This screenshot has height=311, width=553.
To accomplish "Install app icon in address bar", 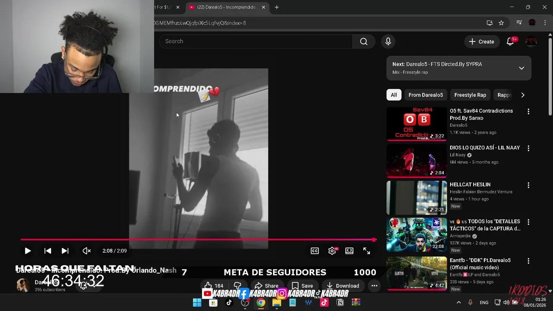I will pos(489,23).
